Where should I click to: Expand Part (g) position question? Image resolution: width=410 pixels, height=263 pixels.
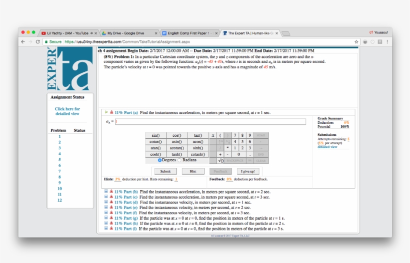[x=106, y=218]
